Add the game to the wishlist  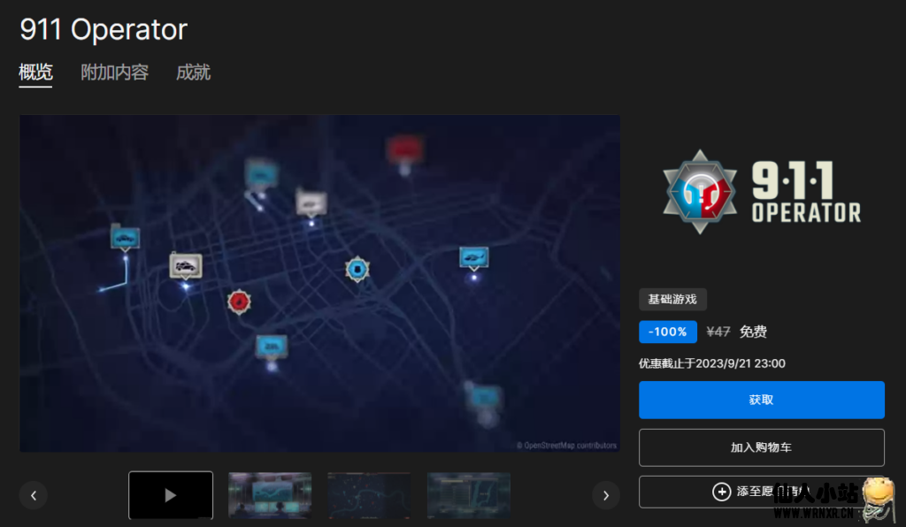pyautogui.click(x=762, y=492)
